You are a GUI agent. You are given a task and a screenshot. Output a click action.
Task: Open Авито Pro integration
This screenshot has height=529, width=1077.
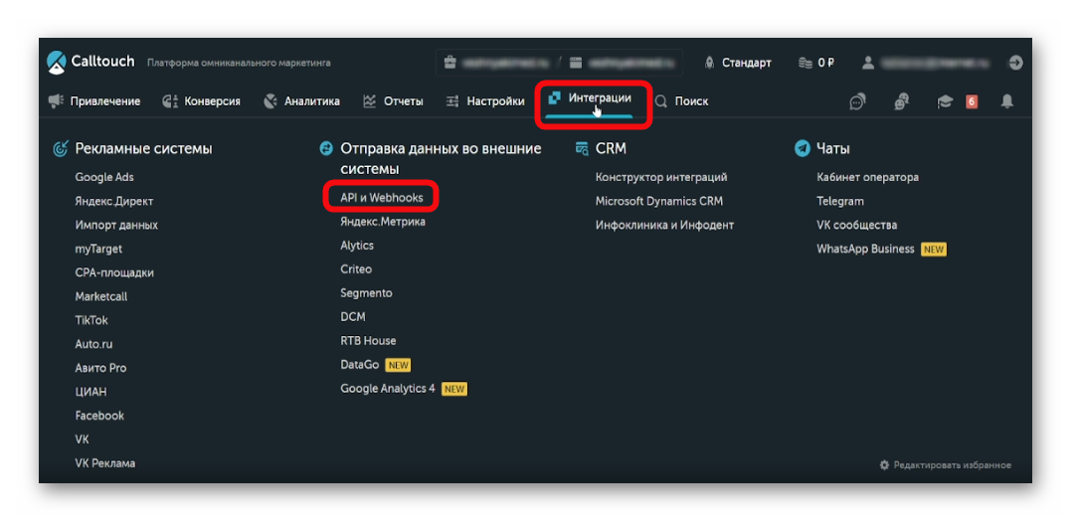100,368
